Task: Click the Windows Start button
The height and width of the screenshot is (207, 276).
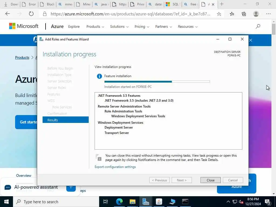Action: tap(6, 202)
